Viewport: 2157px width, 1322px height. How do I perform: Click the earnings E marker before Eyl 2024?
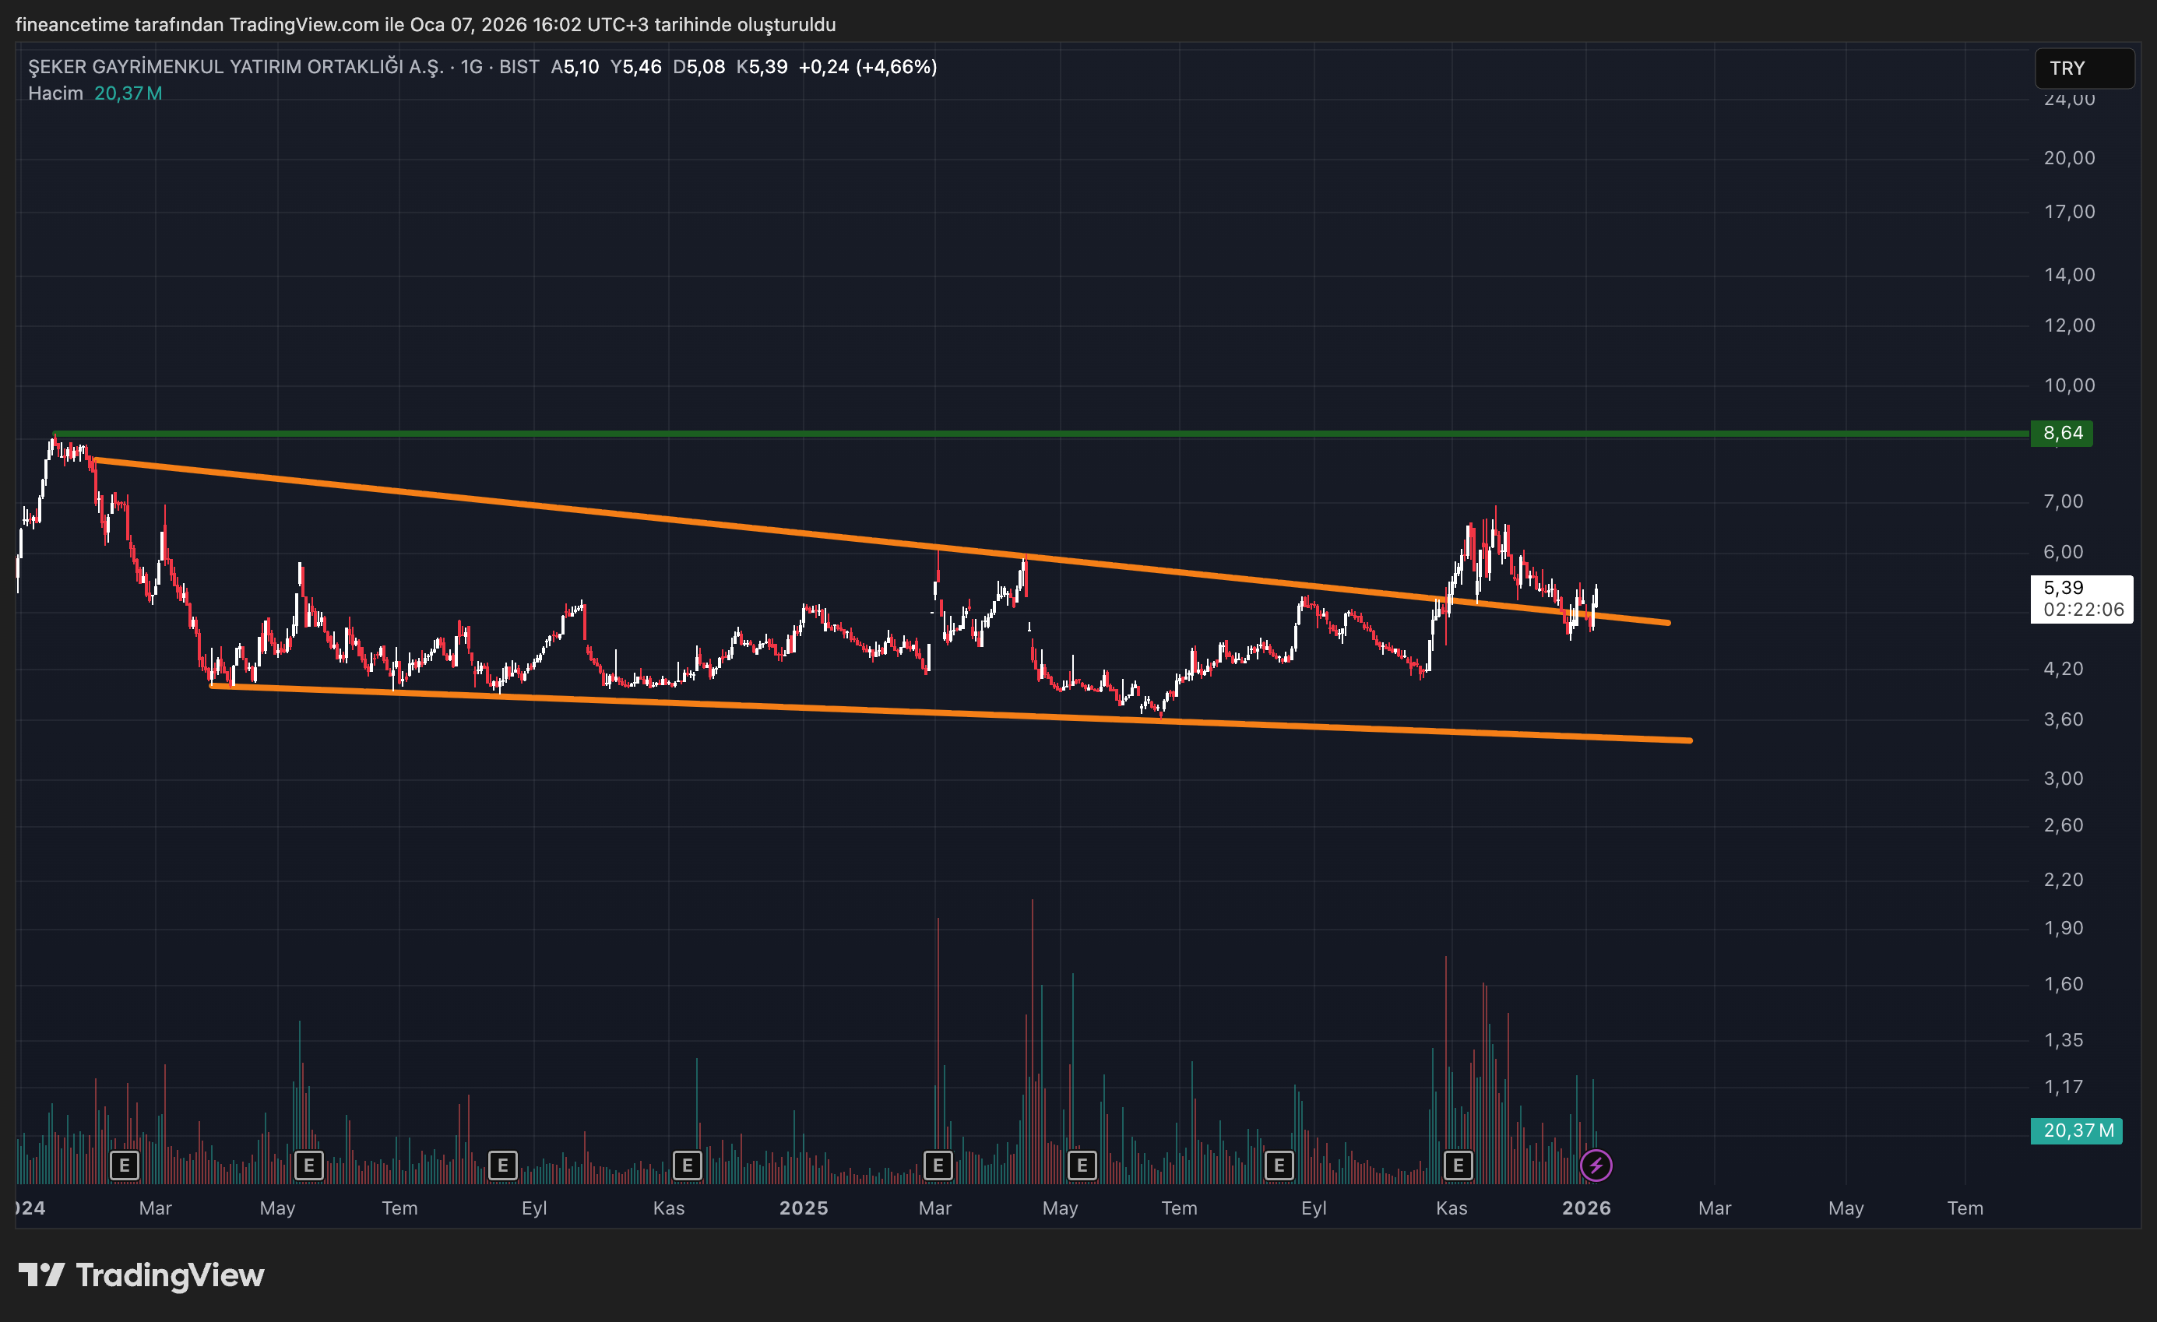(x=502, y=1166)
